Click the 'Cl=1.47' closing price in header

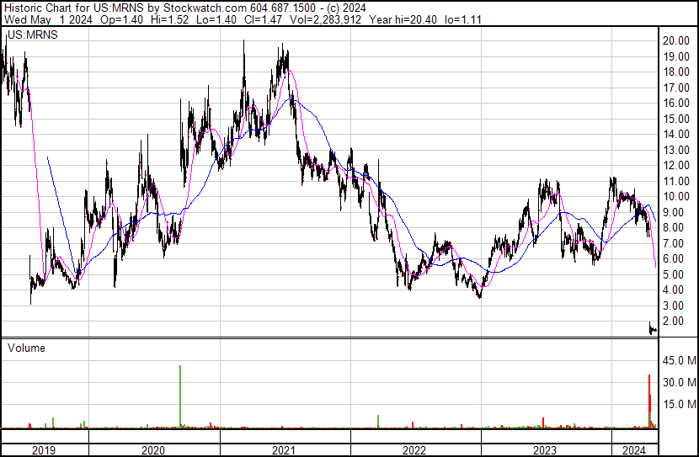(x=264, y=19)
